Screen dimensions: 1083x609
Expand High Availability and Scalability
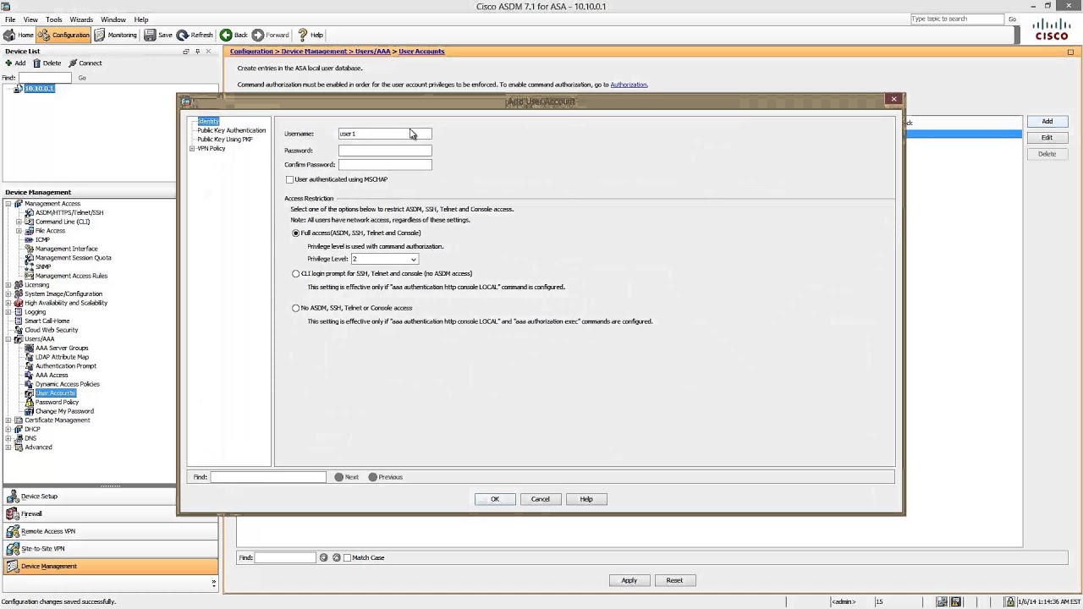pyautogui.click(x=8, y=303)
